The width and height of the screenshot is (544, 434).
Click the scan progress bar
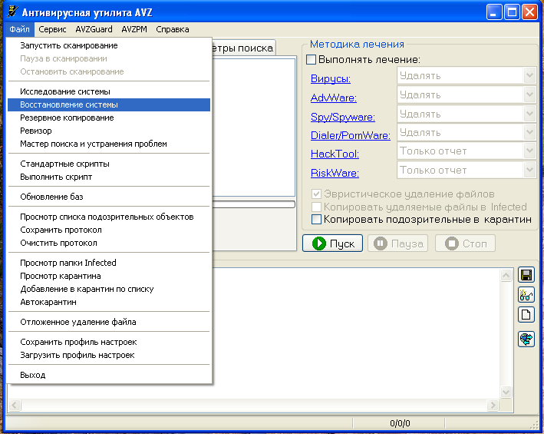(254, 204)
